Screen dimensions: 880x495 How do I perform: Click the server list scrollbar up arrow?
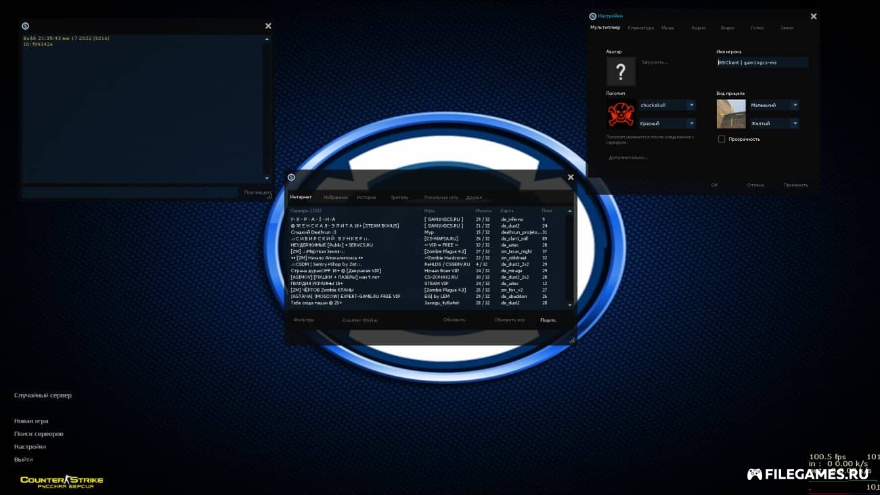click(x=569, y=211)
